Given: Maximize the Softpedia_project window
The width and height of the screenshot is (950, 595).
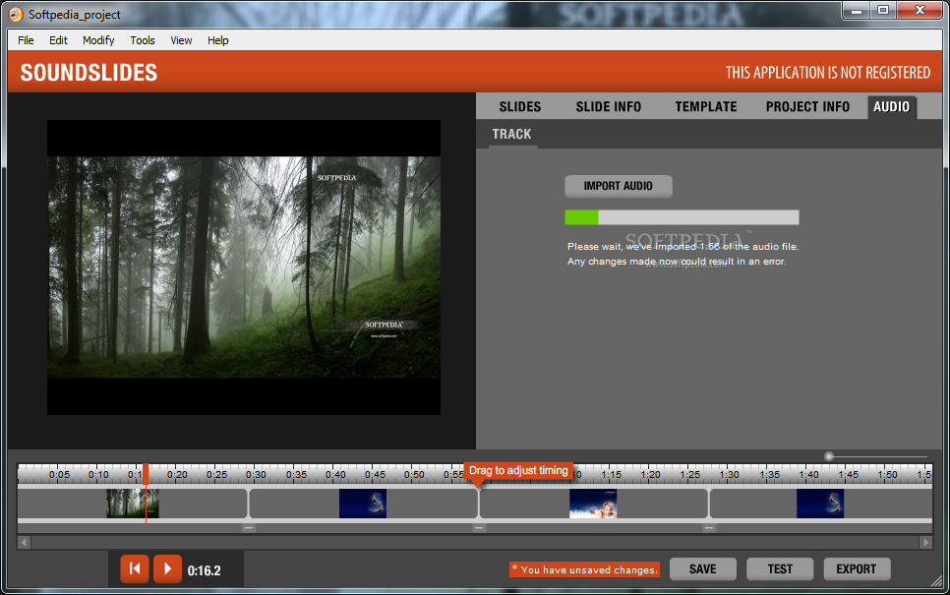Looking at the screenshot, I should (x=883, y=10).
